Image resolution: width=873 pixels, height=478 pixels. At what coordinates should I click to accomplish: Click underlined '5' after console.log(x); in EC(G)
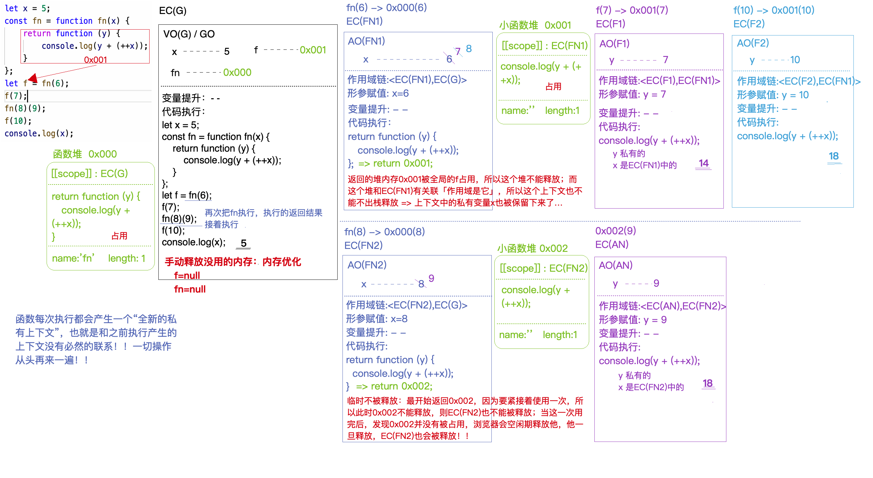[243, 243]
